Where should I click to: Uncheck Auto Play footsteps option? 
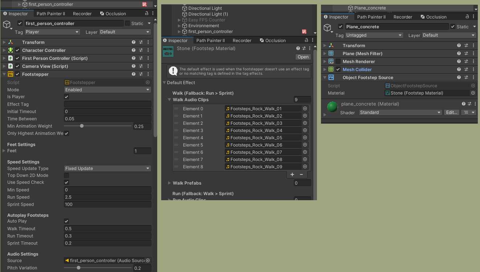pos(66,221)
